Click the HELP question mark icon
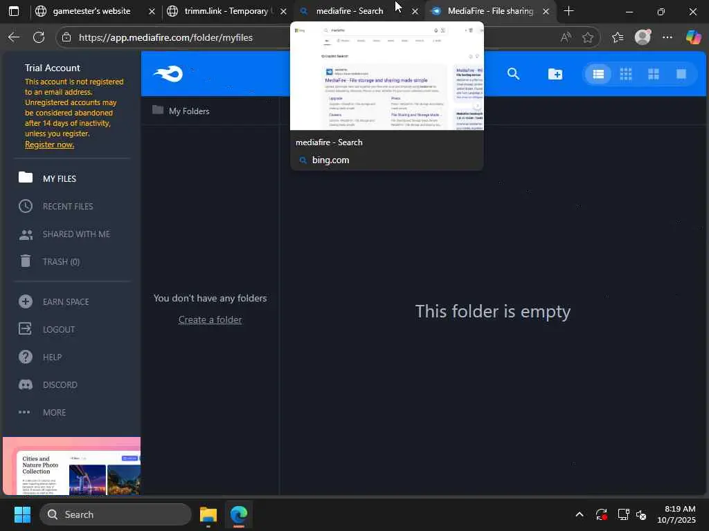Screen dimensions: 709x531 point(26,357)
